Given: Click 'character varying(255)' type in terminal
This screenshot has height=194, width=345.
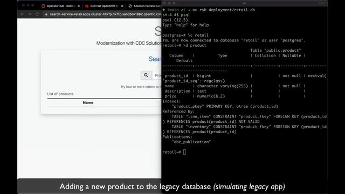Looking at the screenshot, I should (222, 86).
